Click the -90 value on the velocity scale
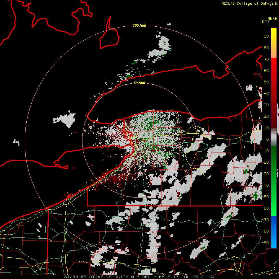Image resolution: width=279 pixels, height=279 pixels. [265, 242]
